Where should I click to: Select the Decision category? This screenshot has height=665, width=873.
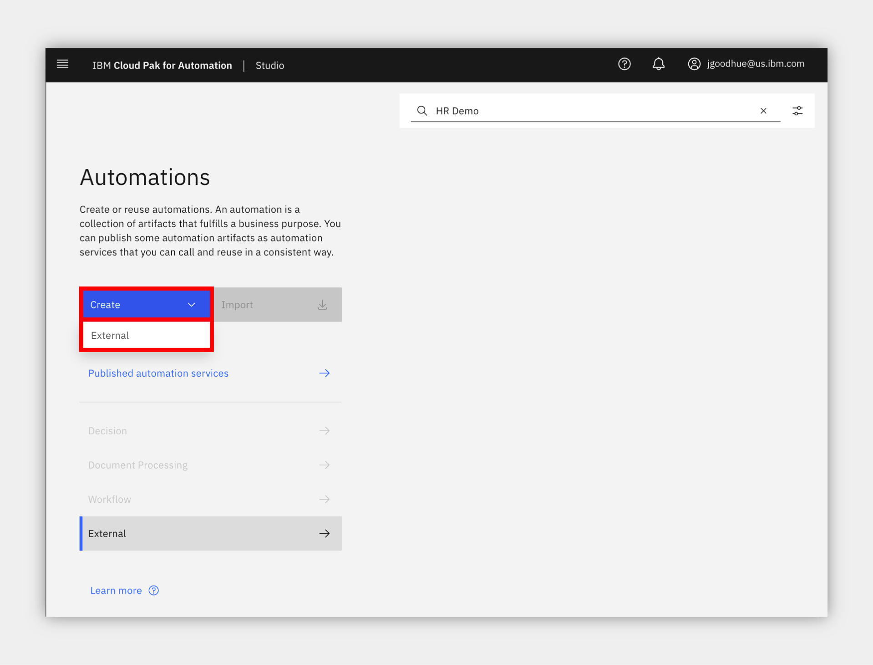(210, 431)
